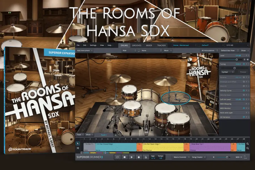Open the Track menu in song track
This screenshot has height=170, width=255.
[80, 135]
